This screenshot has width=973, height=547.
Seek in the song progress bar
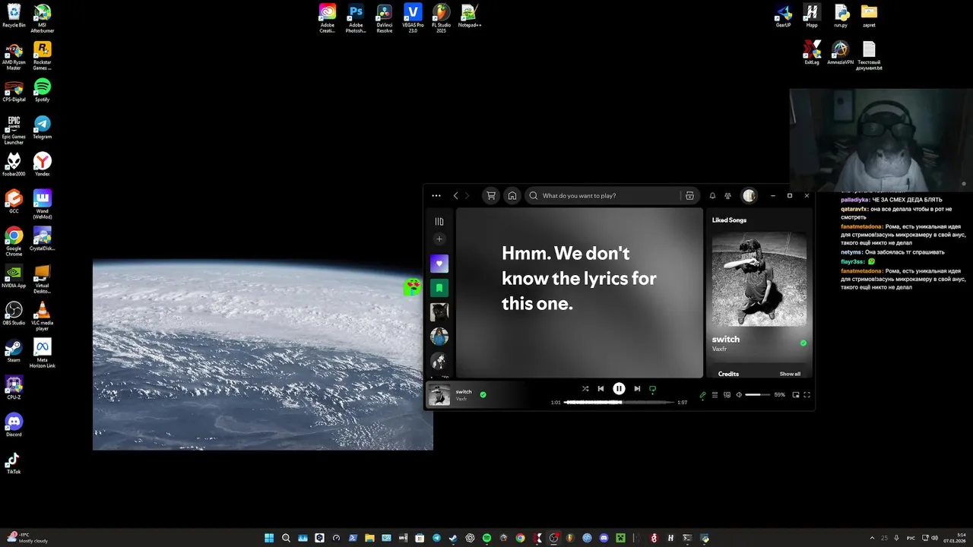coord(620,402)
